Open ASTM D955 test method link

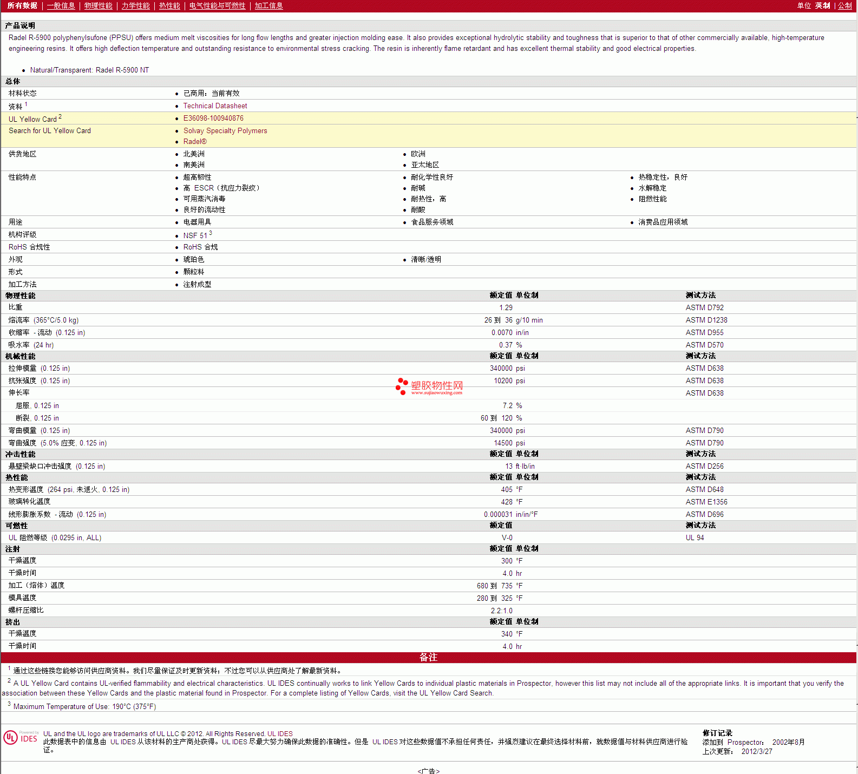point(704,333)
